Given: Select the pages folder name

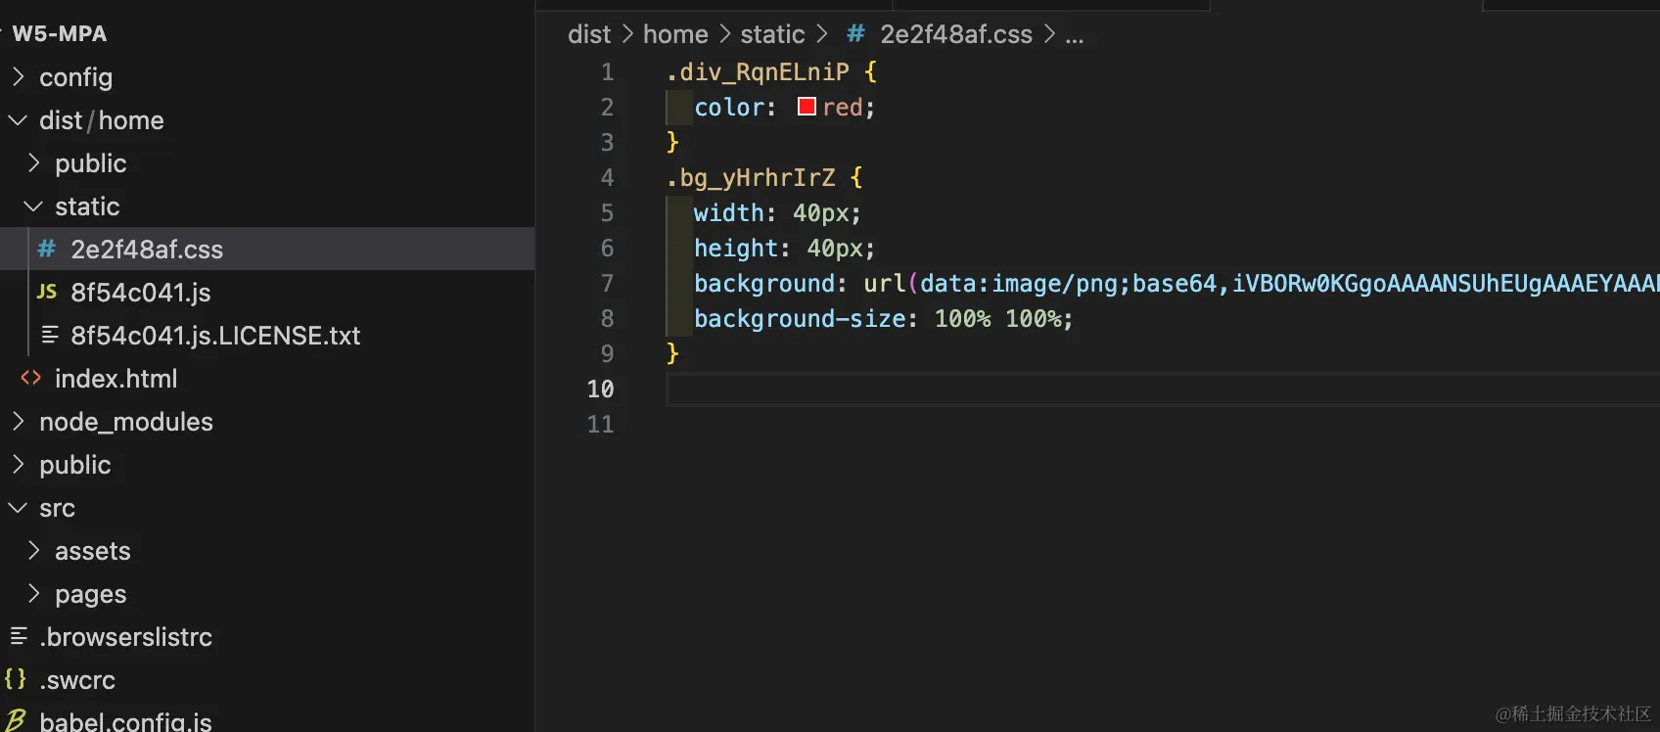Looking at the screenshot, I should pyautogui.click(x=91, y=593).
